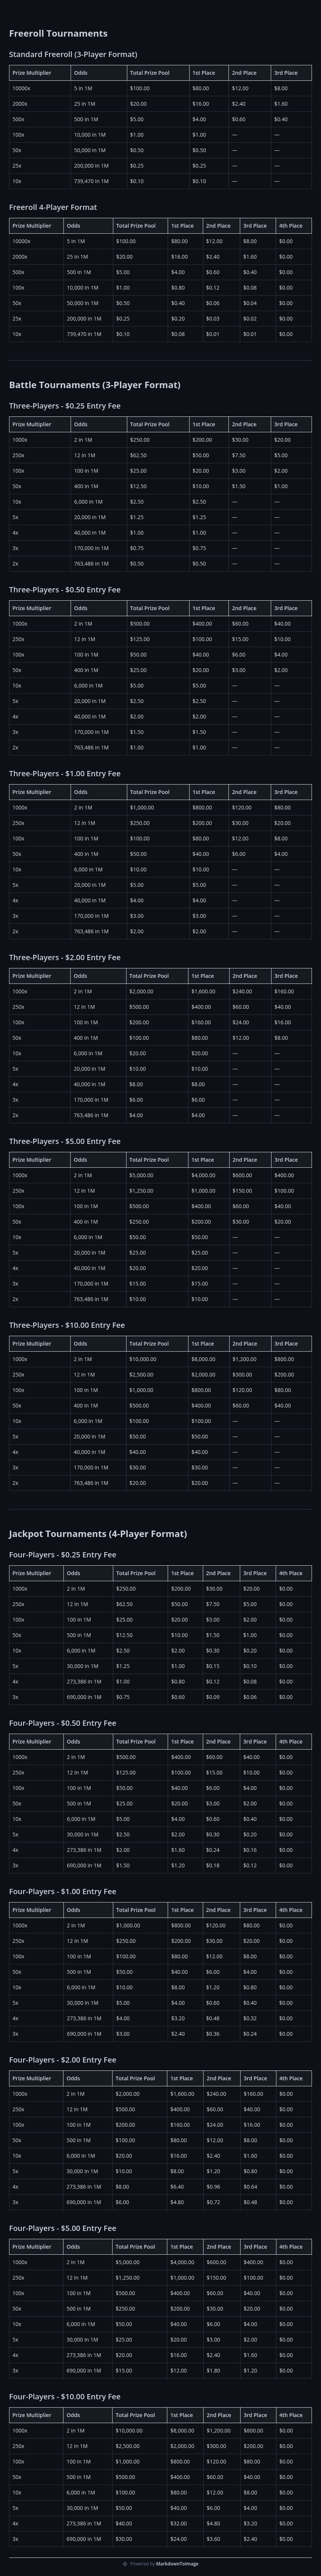Click the Three-Players - $10.00 Entry Fee heading
Screen dimensions: 321x2576
pyautogui.click(x=67, y=1325)
